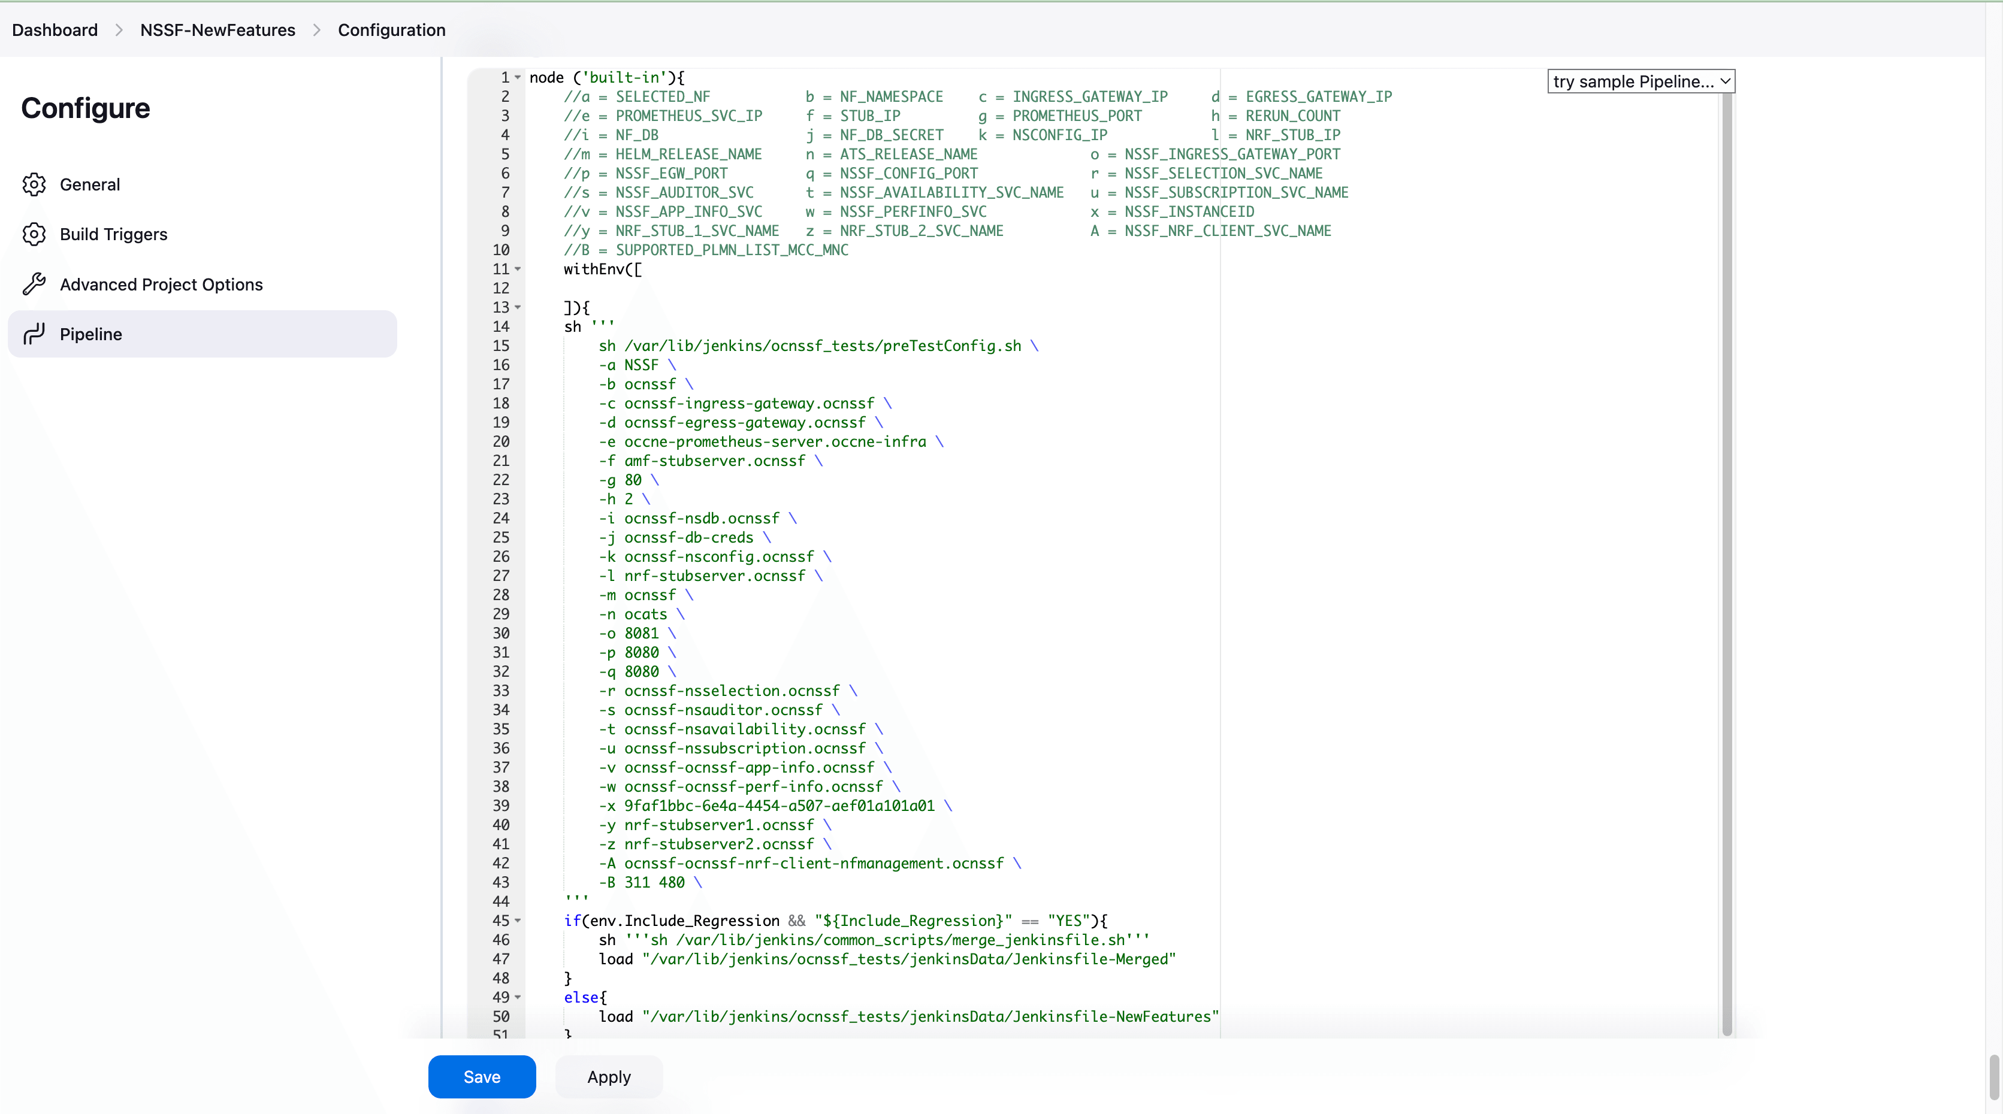Collapse the withEnv fold at line 11

pos(519,269)
